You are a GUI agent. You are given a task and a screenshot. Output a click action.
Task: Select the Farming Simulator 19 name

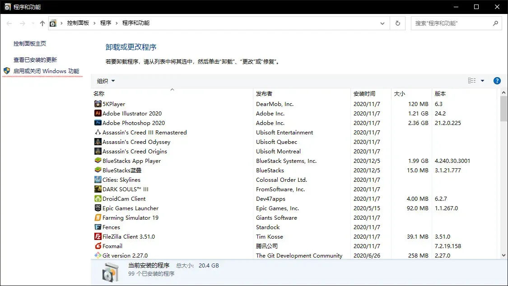(x=130, y=217)
